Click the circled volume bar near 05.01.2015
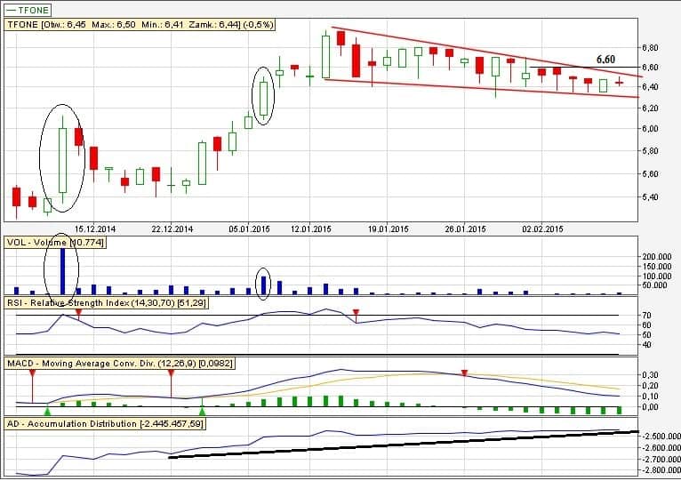This screenshot has height=481, width=681. (263, 284)
